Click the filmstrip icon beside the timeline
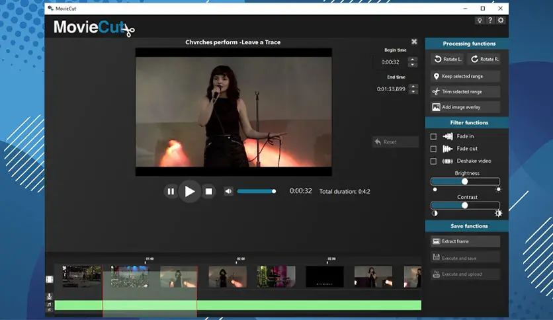The height and width of the screenshot is (320, 553). 50,280
